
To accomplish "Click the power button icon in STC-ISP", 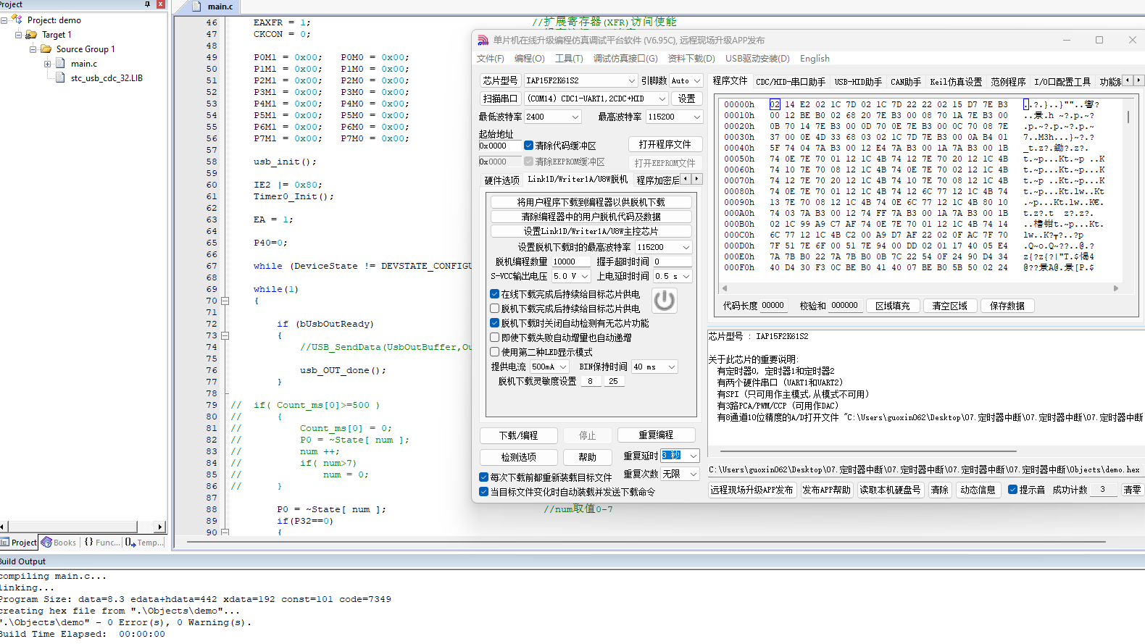I will [665, 301].
